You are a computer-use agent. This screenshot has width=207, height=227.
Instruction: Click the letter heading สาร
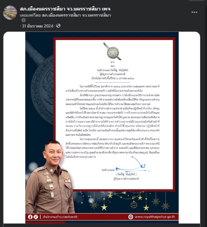tap(112, 62)
